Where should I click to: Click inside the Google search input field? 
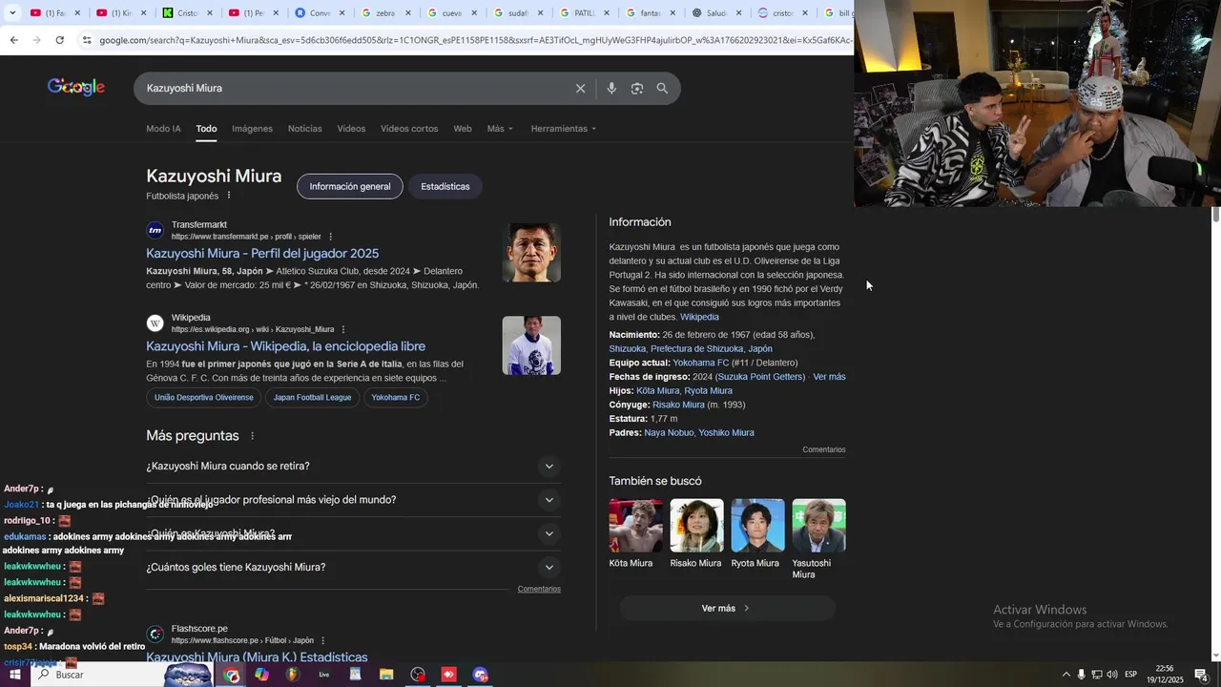[353, 88]
